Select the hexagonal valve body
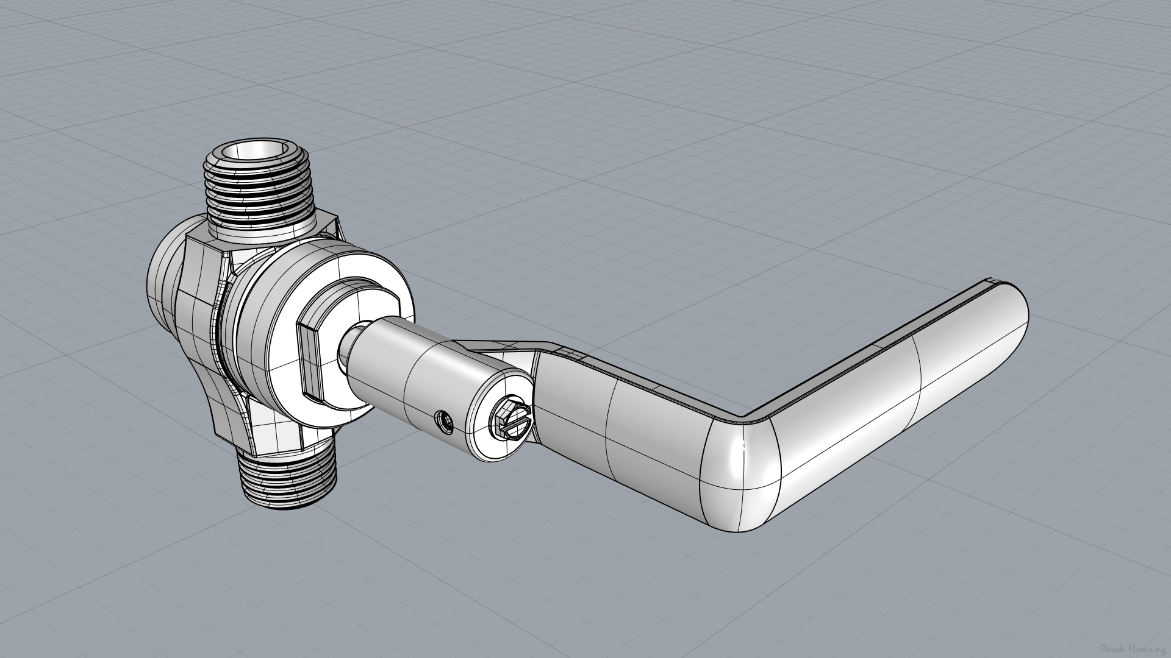 pos(198,292)
